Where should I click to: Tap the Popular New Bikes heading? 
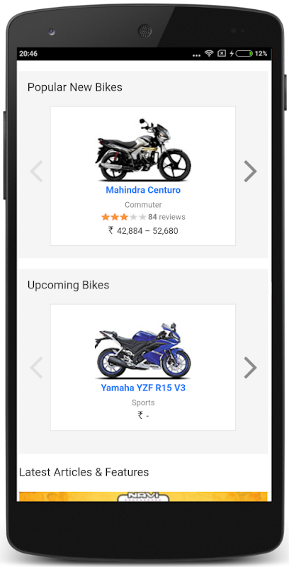(x=75, y=87)
